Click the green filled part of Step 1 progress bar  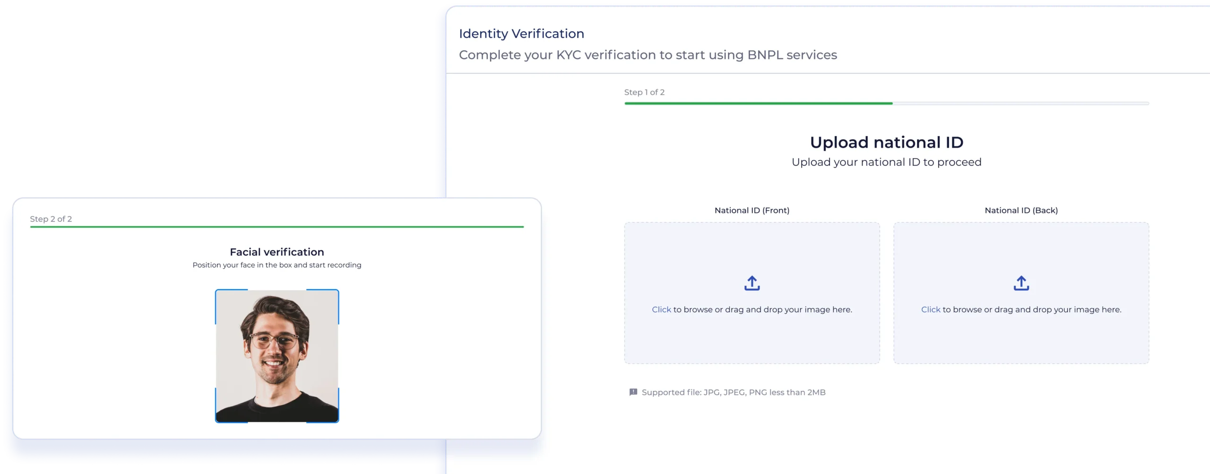pos(758,103)
